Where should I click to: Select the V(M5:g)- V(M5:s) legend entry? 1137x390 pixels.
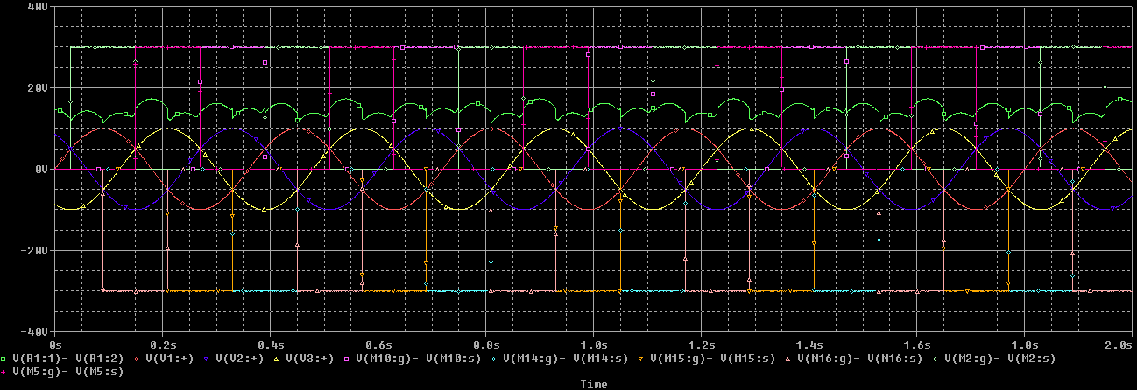click(x=68, y=372)
